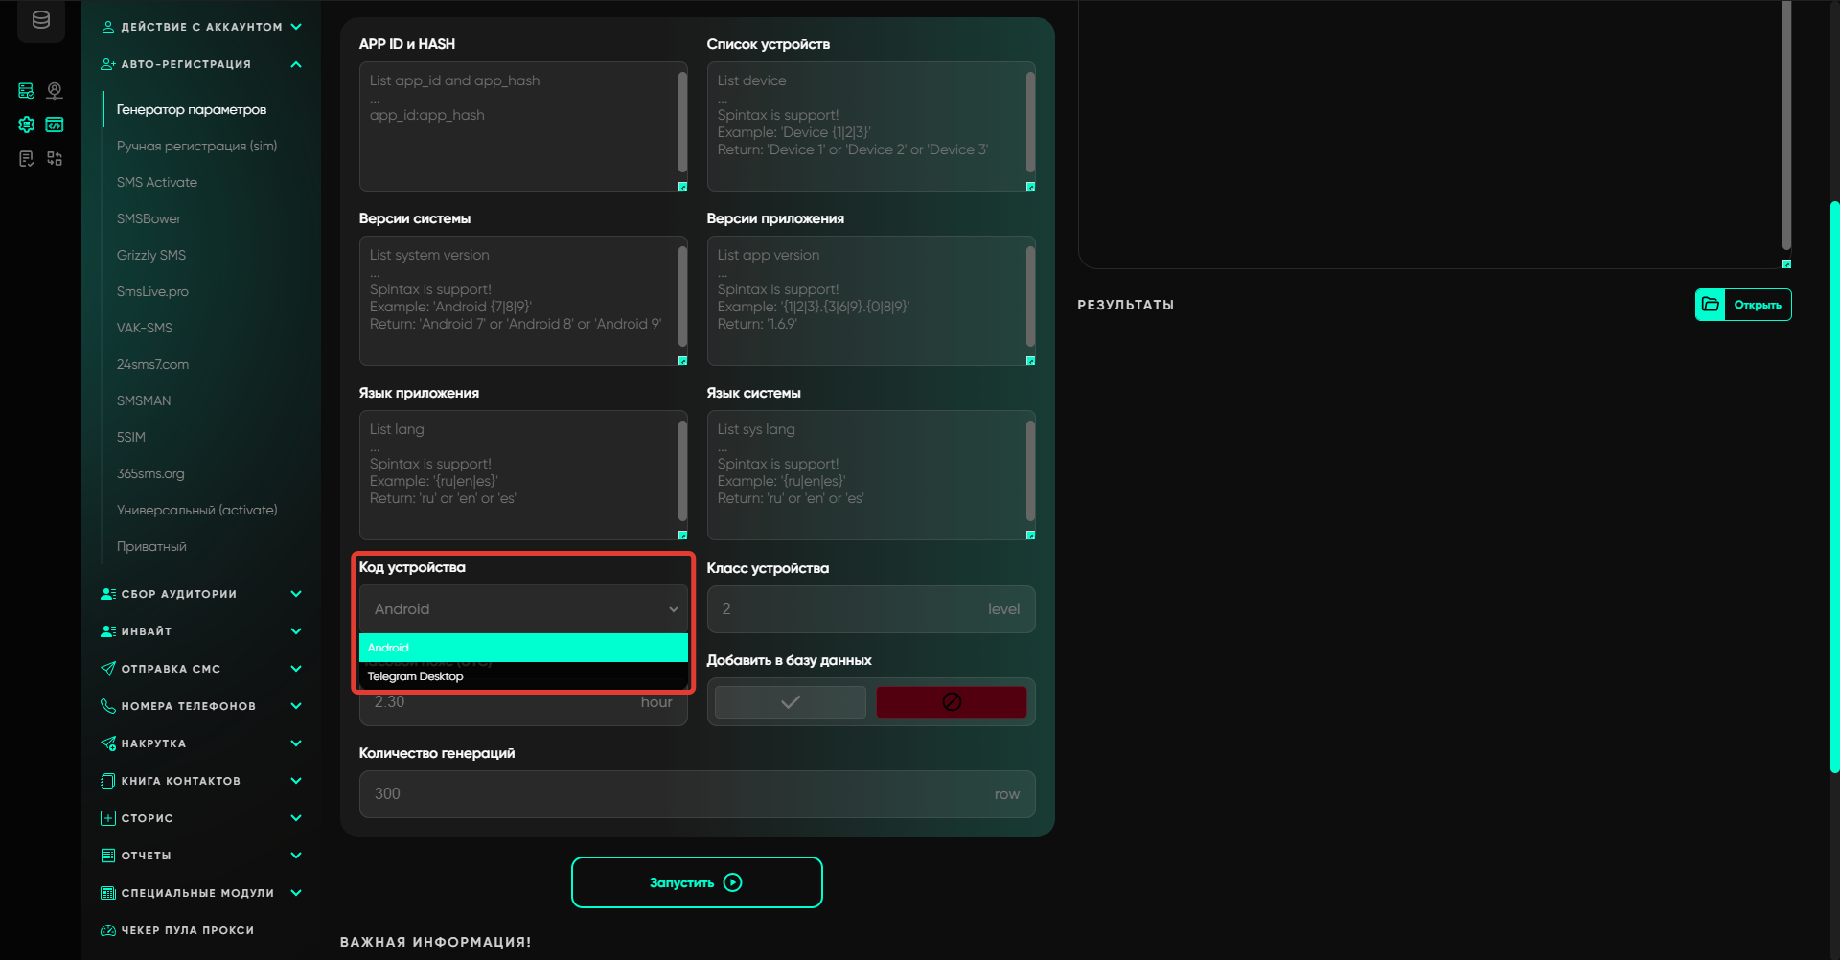Enable adding to database with checkmark toggle
This screenshot has width=1840, height=960.
coord(790,702)
